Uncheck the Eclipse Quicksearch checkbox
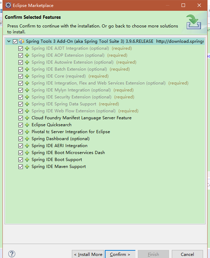This screenshot has height=258, width=210. tap(21, 125)
